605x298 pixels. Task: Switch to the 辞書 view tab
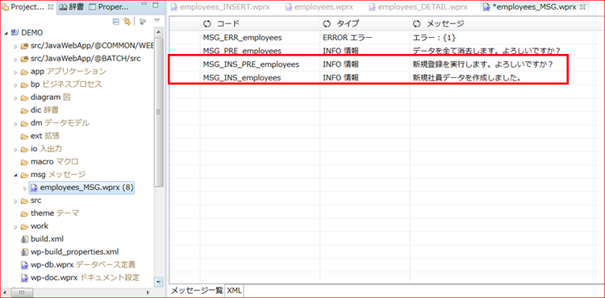coord(72,7)
